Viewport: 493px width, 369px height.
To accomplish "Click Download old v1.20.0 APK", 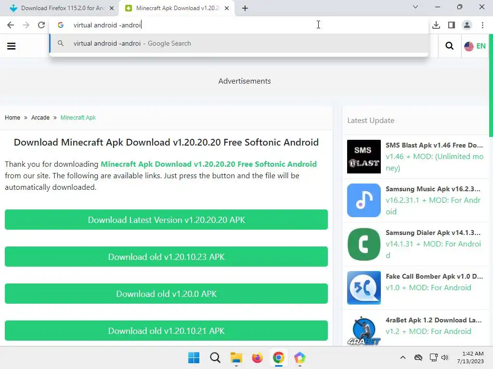I will coord(166,294).
